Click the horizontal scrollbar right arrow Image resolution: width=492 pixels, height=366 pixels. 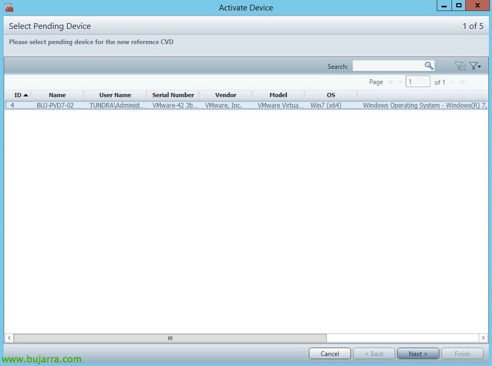coord(483,338)
